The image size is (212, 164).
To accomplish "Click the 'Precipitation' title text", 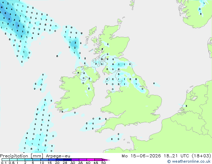I will click(x=14, y=156).
